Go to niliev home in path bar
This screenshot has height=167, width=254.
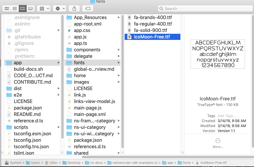coord(51,163)
